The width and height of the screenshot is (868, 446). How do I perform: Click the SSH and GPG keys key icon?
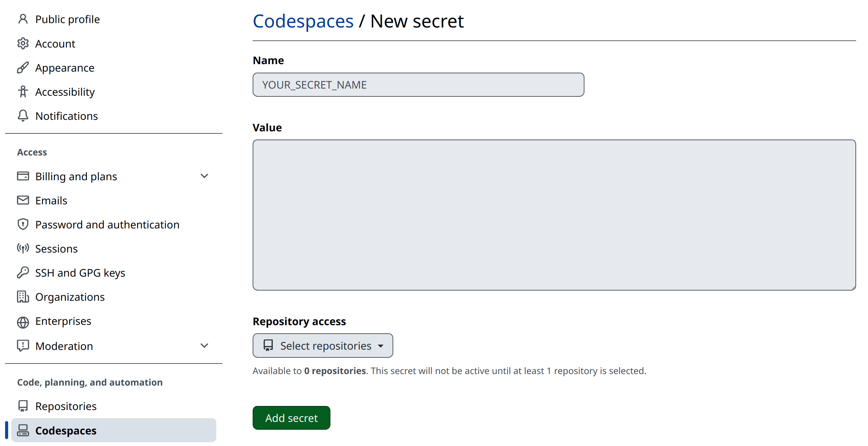[23, 273]
